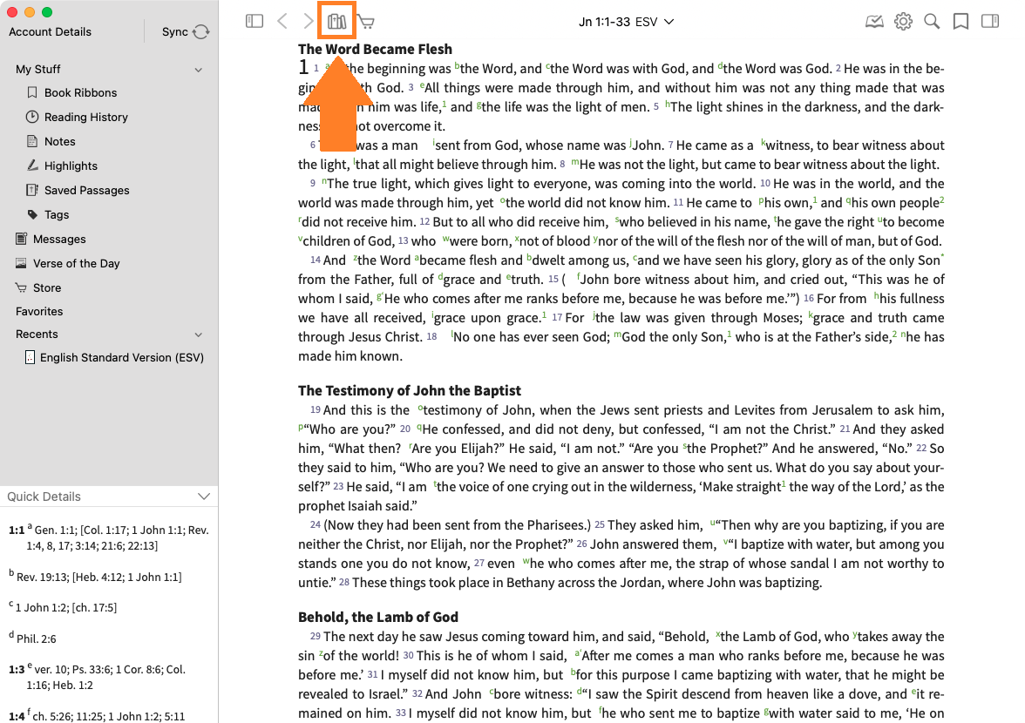Screen dimensions: 1025x723
Task: Open the Library books icon
Action: [x=336, y=22]
